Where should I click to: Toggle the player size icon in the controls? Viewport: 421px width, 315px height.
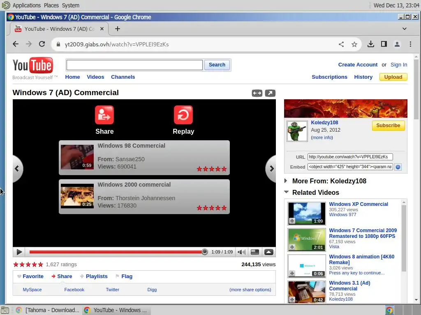[254, 252]
